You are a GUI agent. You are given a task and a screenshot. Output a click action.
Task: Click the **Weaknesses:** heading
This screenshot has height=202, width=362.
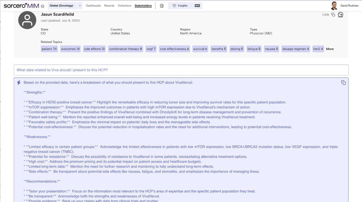[x=37, y=137]
